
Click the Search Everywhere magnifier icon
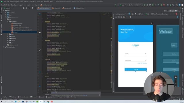tap(177, 5)
